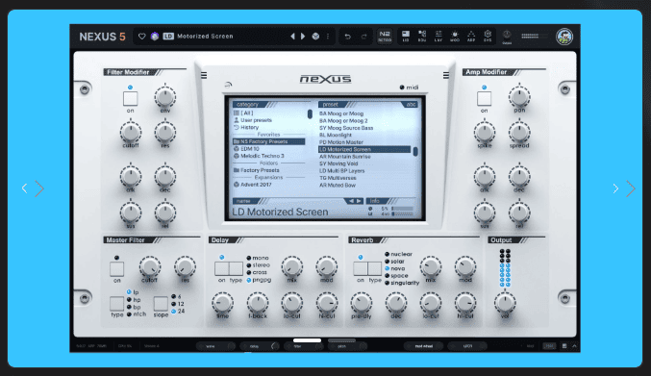The height and width of the screenshot is (376, 651).
Task: Open the MOD modulation page
Action: [x=455, y=37]
